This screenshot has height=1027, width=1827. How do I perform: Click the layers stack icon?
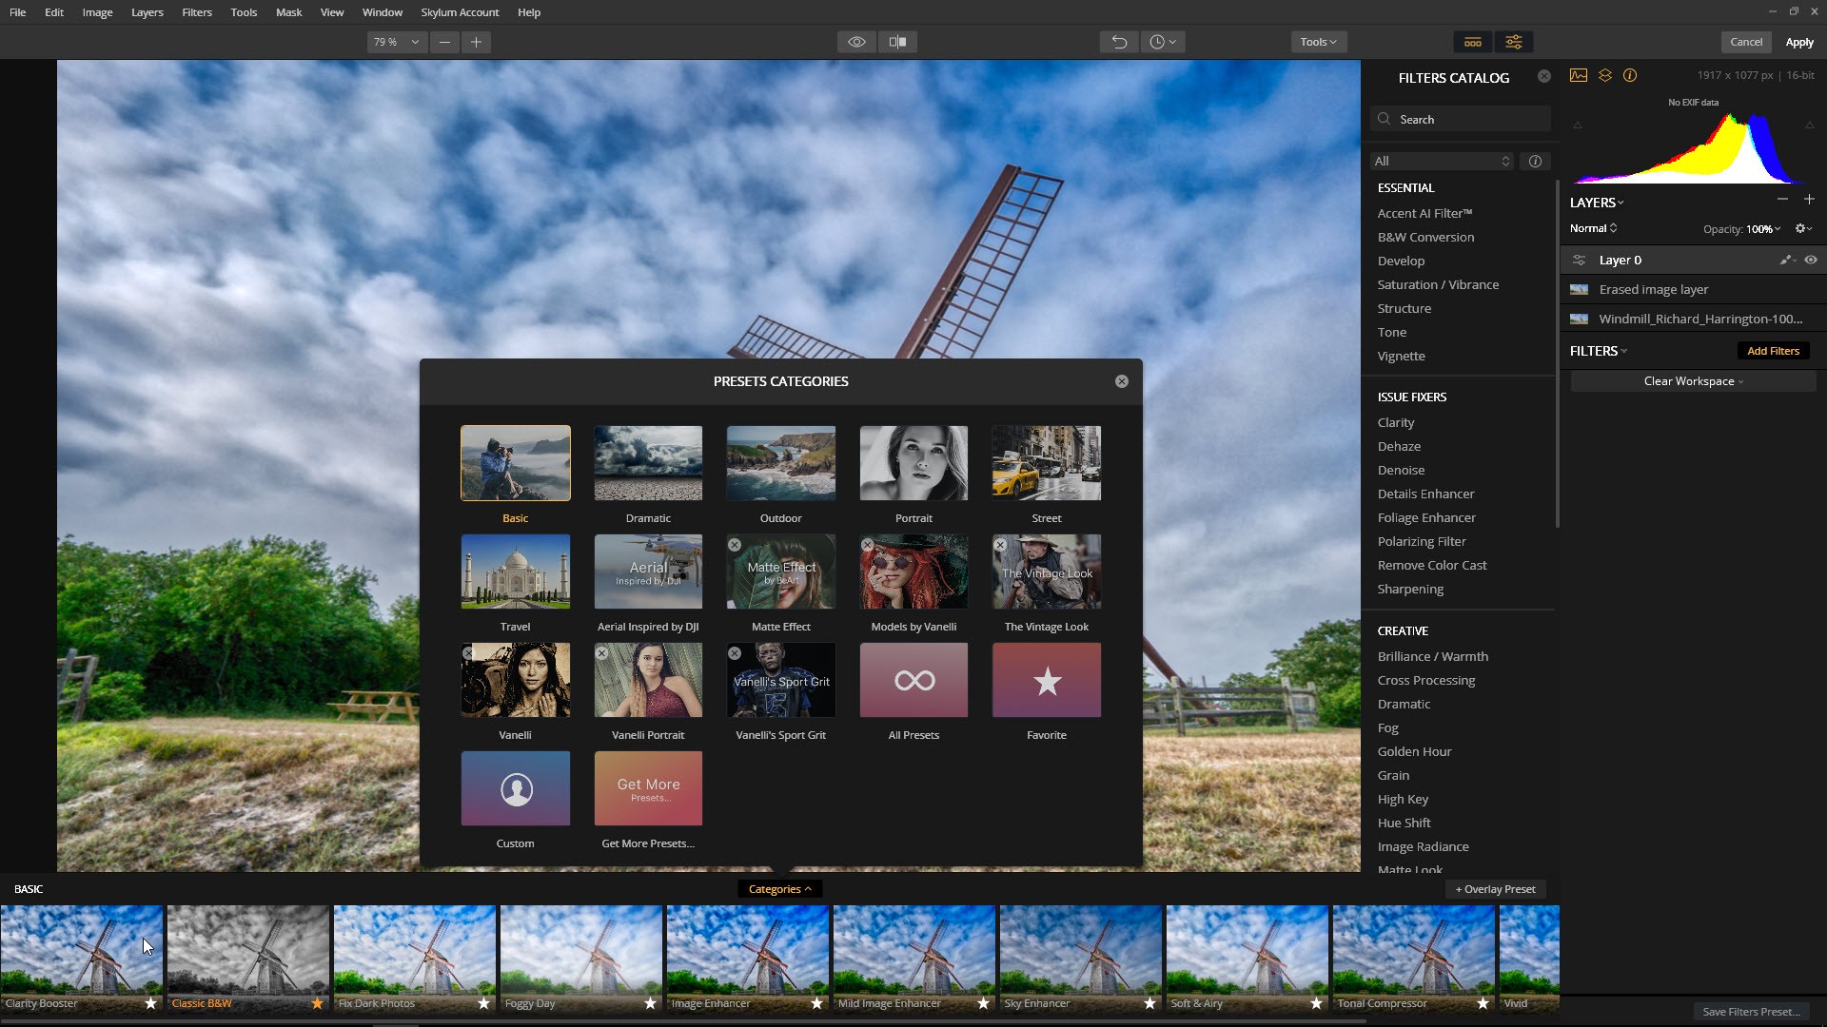click(x=1605, y=76)
